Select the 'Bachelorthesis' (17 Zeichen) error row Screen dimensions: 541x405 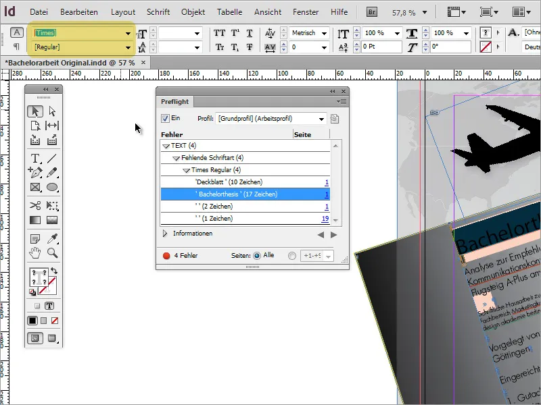click(245, 194)
